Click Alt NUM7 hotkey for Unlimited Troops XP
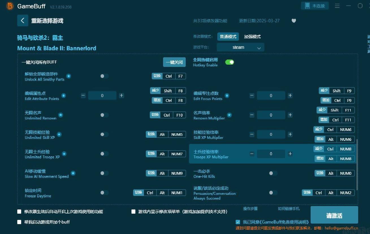 (x=166, y=154)
